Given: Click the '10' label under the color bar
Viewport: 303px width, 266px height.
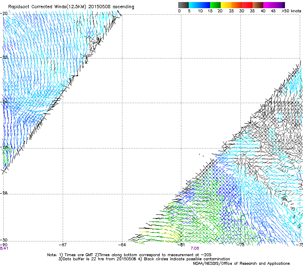Looking at the screenshot, I should [200, 11].
